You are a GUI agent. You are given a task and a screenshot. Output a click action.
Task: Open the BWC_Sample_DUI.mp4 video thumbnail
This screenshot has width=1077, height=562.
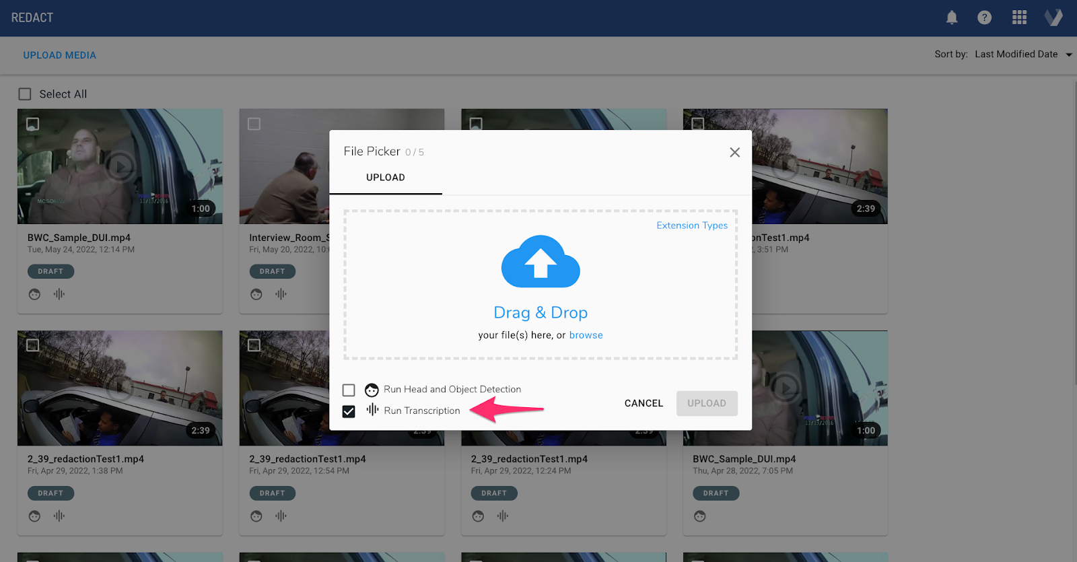[x=120, y=166]
